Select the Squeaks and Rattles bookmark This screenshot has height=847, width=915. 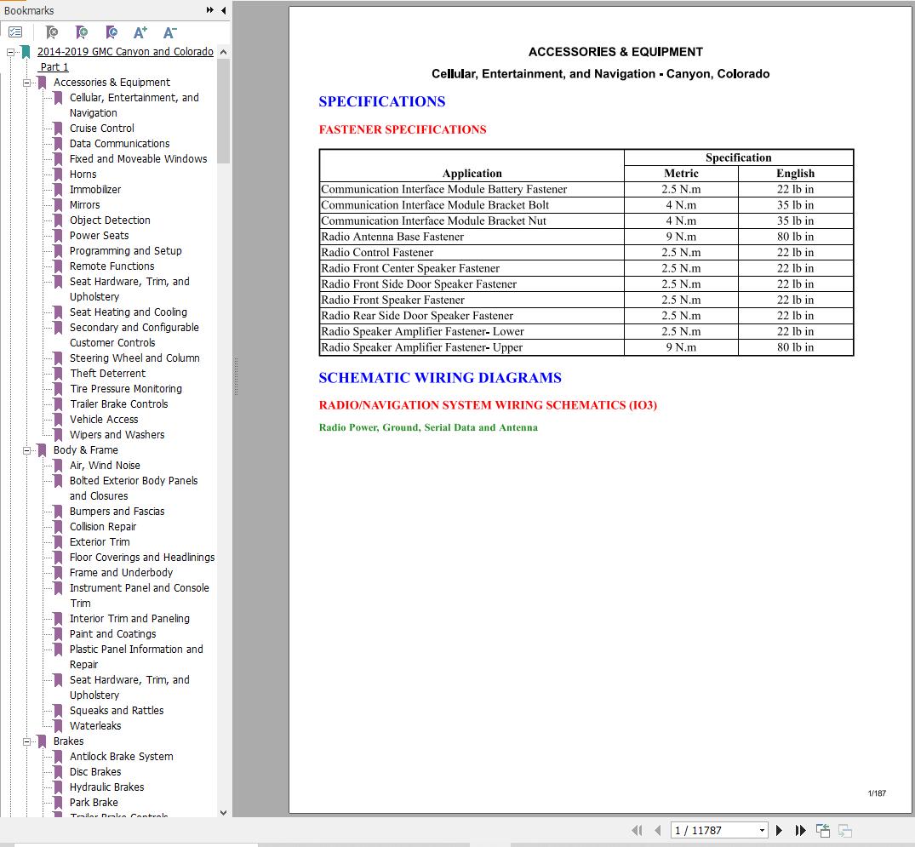click(x=117, y=711)
